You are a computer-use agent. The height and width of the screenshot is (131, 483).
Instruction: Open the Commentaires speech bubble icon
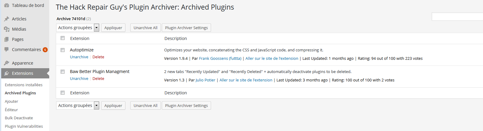tap(7, 50)
